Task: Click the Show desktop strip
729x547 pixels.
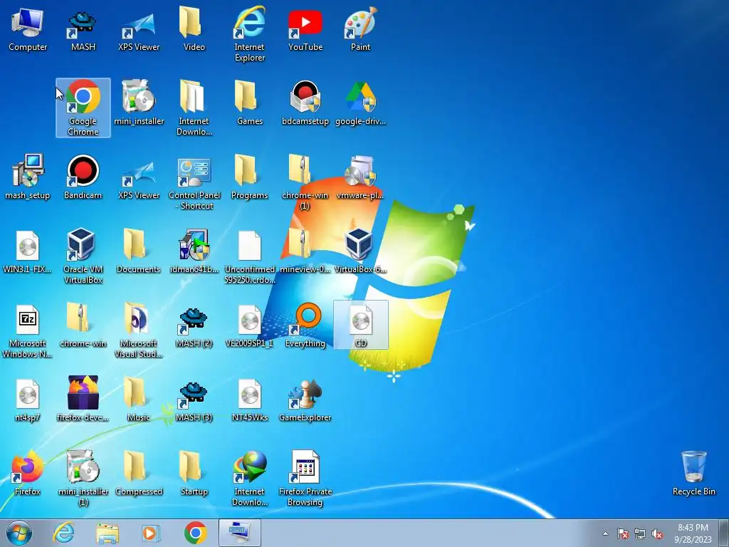Action: [x=725, y=533]
